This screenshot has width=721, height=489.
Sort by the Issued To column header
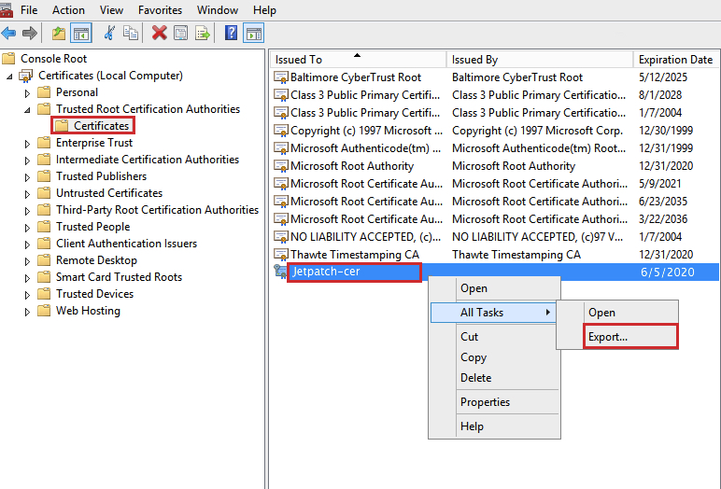358,60
